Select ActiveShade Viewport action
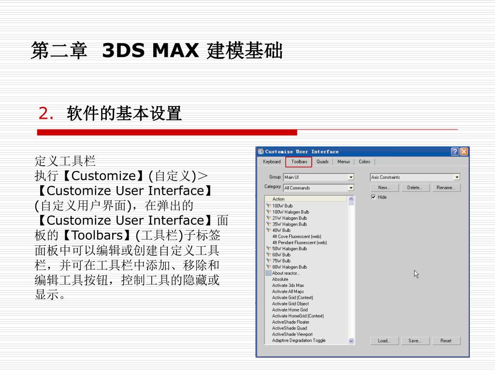 pos(292,334)
